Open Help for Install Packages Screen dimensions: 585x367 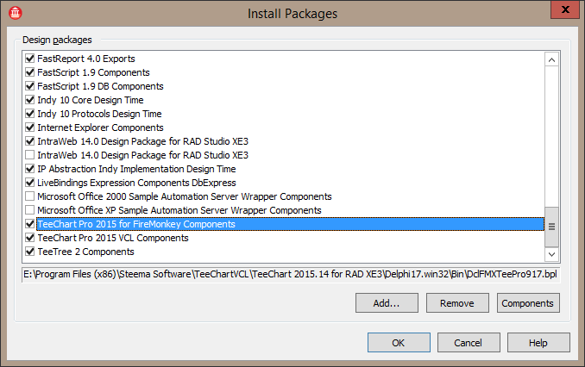538,342
